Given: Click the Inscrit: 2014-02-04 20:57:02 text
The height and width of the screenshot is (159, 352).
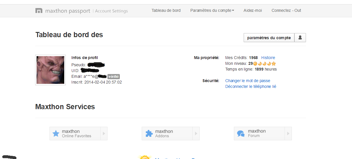Looking at the screenshot, I should 96,82.
